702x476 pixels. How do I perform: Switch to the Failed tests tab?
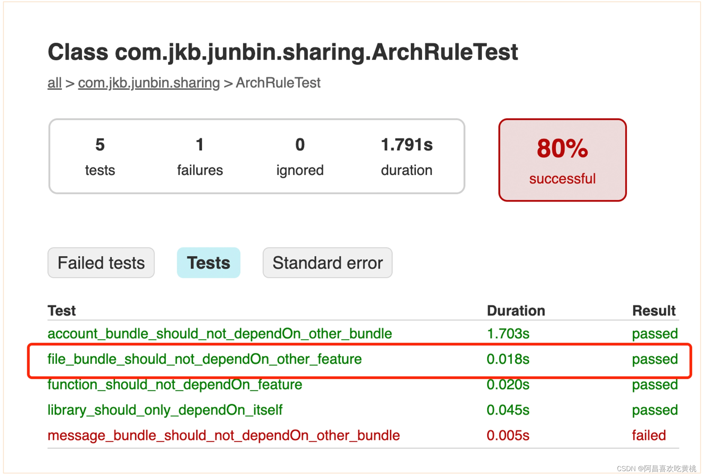pos(101,263)
